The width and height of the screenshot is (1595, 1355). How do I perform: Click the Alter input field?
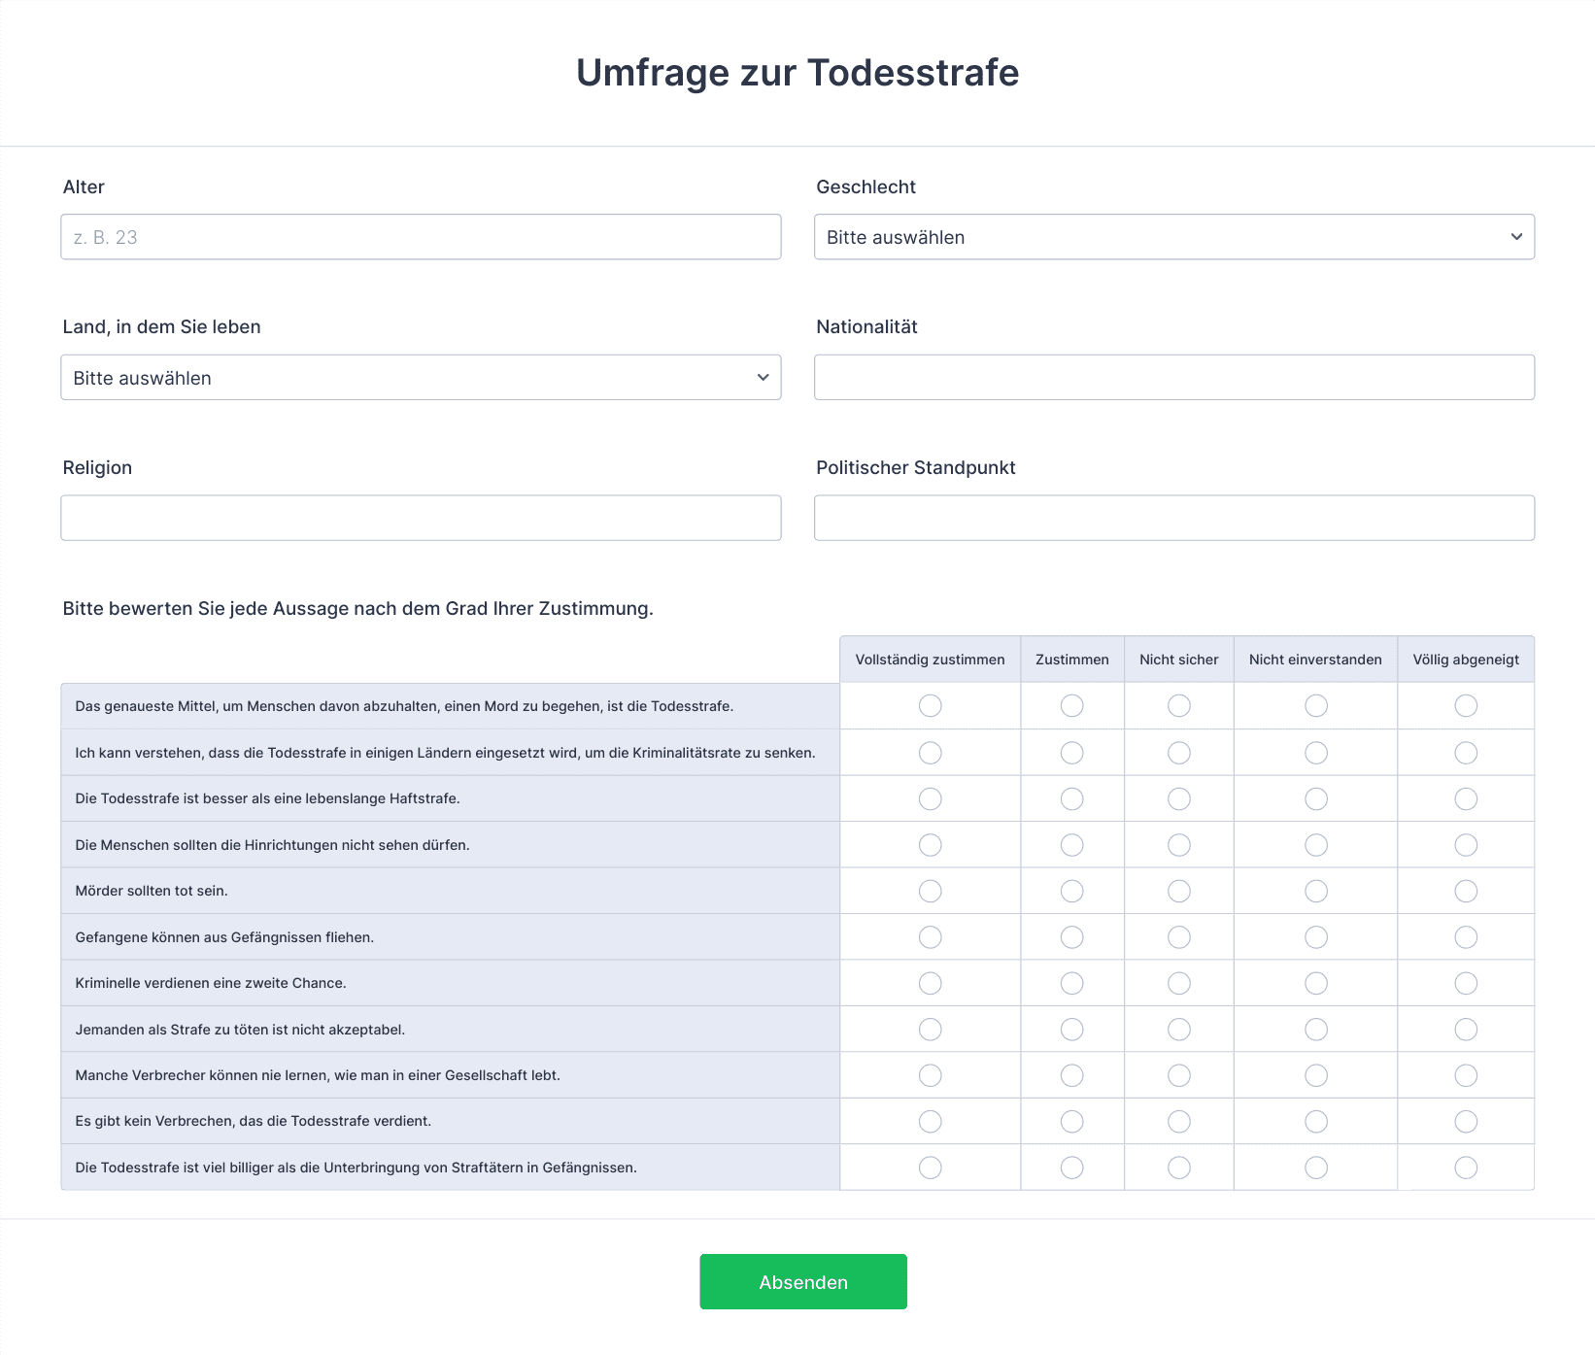coord(421,237)
